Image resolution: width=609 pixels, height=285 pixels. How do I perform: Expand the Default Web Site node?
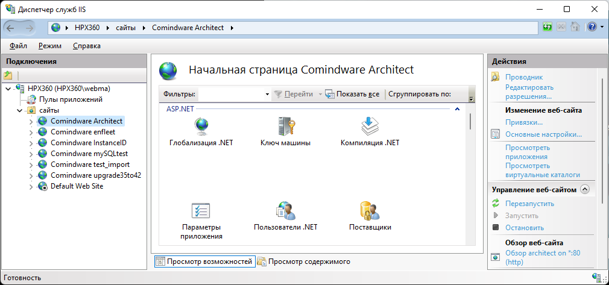tap(31, 187)
